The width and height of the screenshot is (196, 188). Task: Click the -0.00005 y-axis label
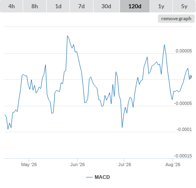[x=183, y=103]
